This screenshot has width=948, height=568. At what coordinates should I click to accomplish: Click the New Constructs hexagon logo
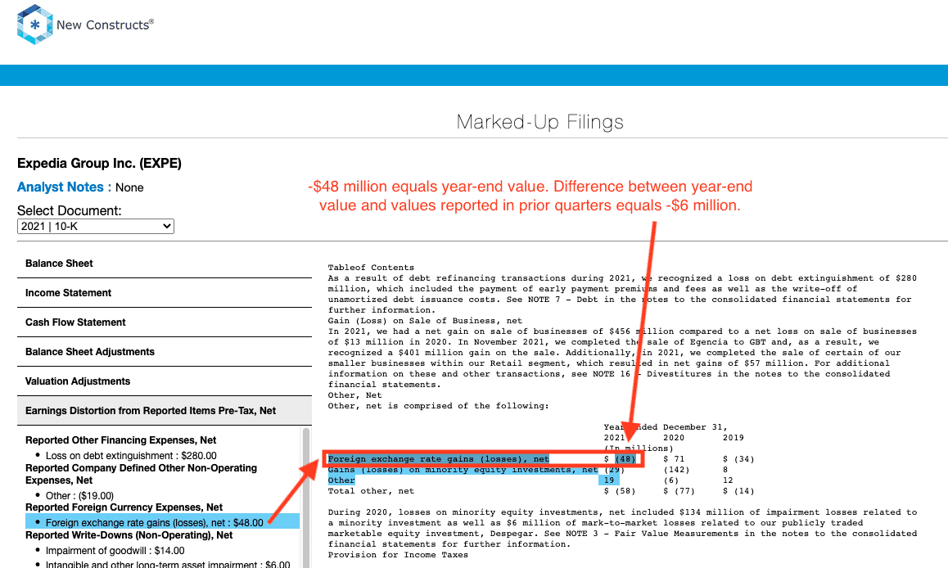pyautogui.click(x=34, y=25)
